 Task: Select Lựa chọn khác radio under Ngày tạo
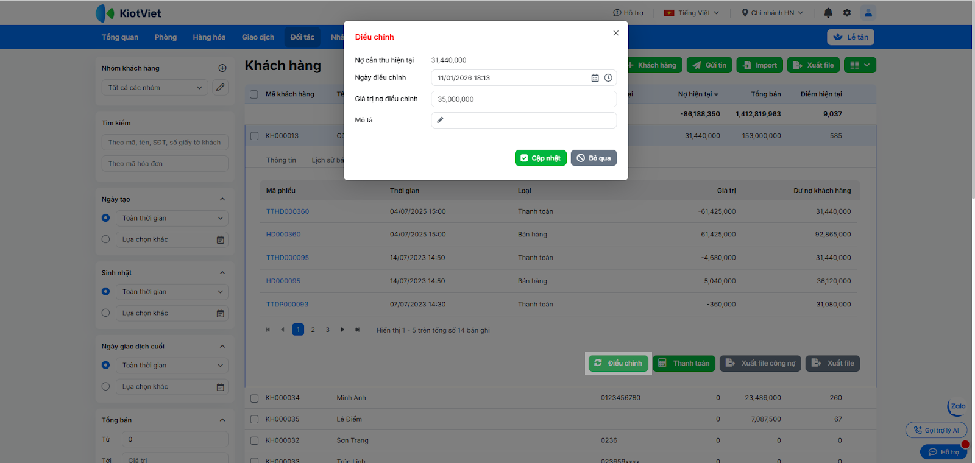(105, 239)
